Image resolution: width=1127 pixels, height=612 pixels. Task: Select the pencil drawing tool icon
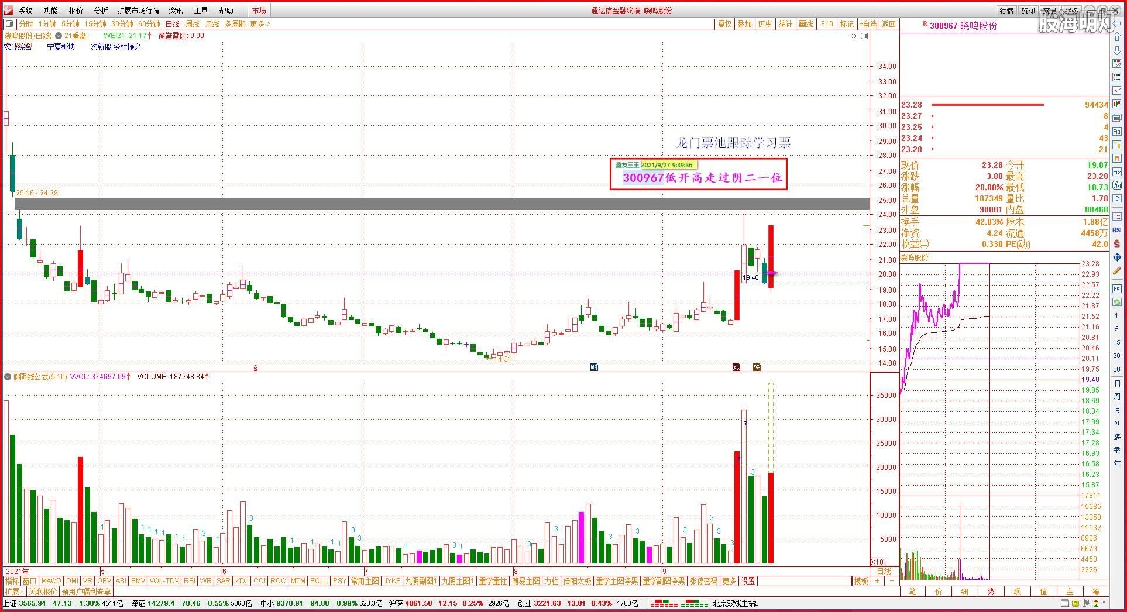(x=1117, y=271)
